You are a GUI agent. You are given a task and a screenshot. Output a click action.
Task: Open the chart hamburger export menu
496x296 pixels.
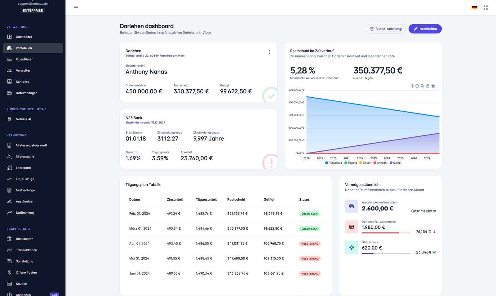[x=438, y=86]
